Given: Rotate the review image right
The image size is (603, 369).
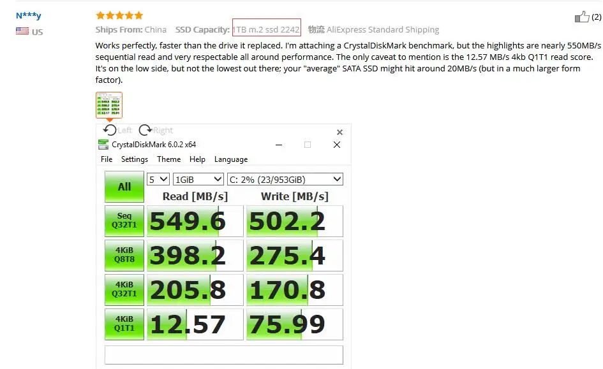Looking at the screenshot, I should [x=145, y=130].
